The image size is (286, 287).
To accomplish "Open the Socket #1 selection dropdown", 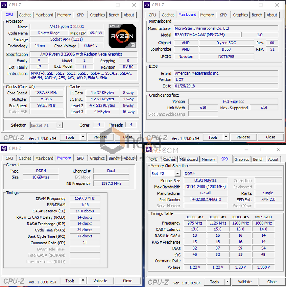I will [x=59, y=125].
